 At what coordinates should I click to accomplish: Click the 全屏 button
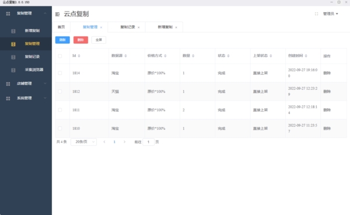(x=99, y=40)
